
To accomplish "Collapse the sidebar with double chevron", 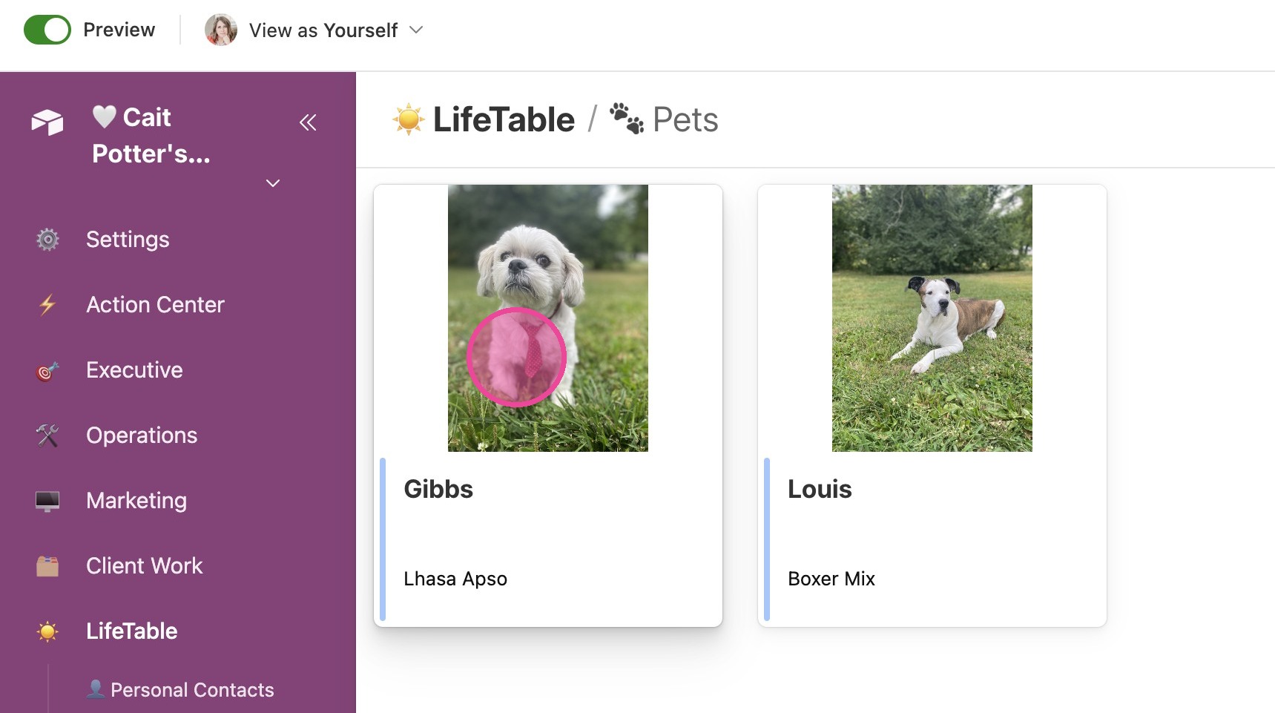I will click(x=308, y=122).
